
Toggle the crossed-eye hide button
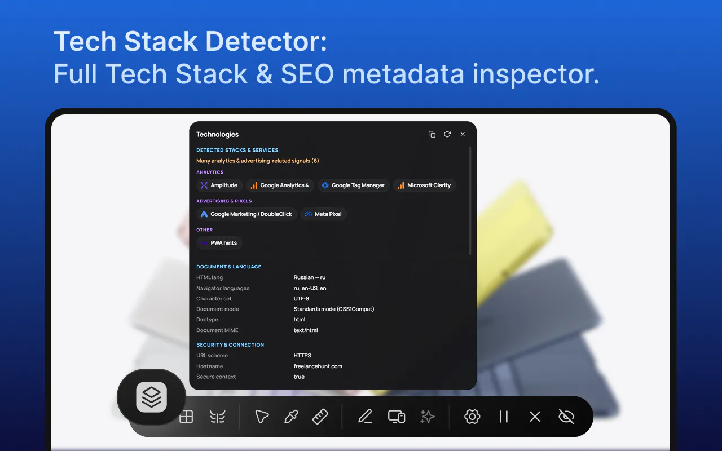(566, 417)
